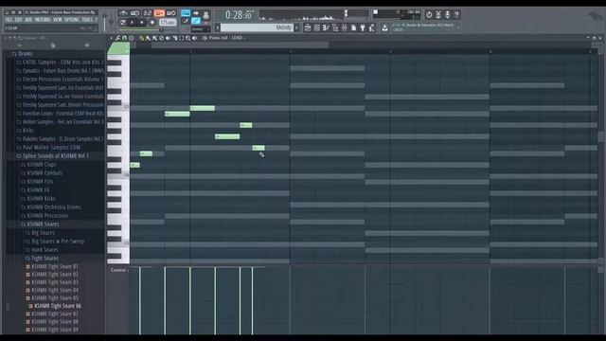Viewport: 606px width, 341px height.
Task: Open the FILE menu
Action: tap(9, 20)
